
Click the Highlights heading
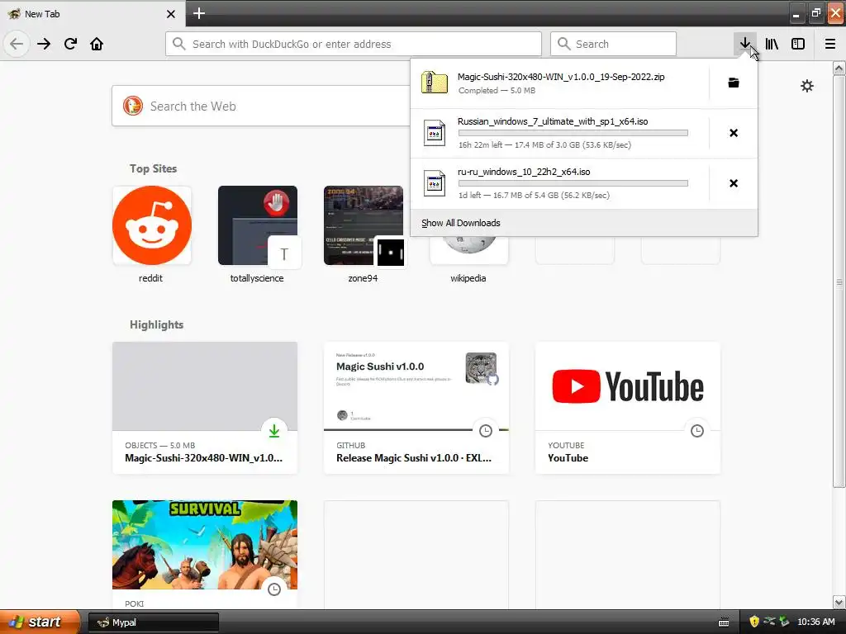(x=156, y=324)
